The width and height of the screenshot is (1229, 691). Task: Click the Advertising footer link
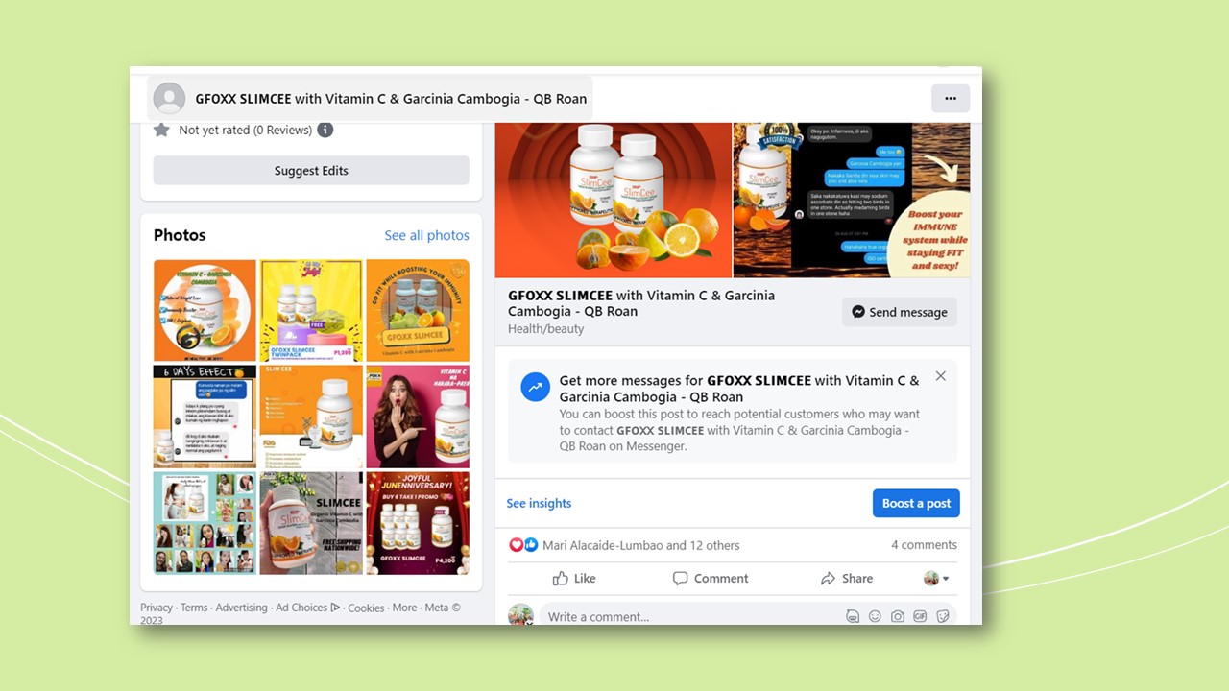pyautogui.click(x=241, y=608)
